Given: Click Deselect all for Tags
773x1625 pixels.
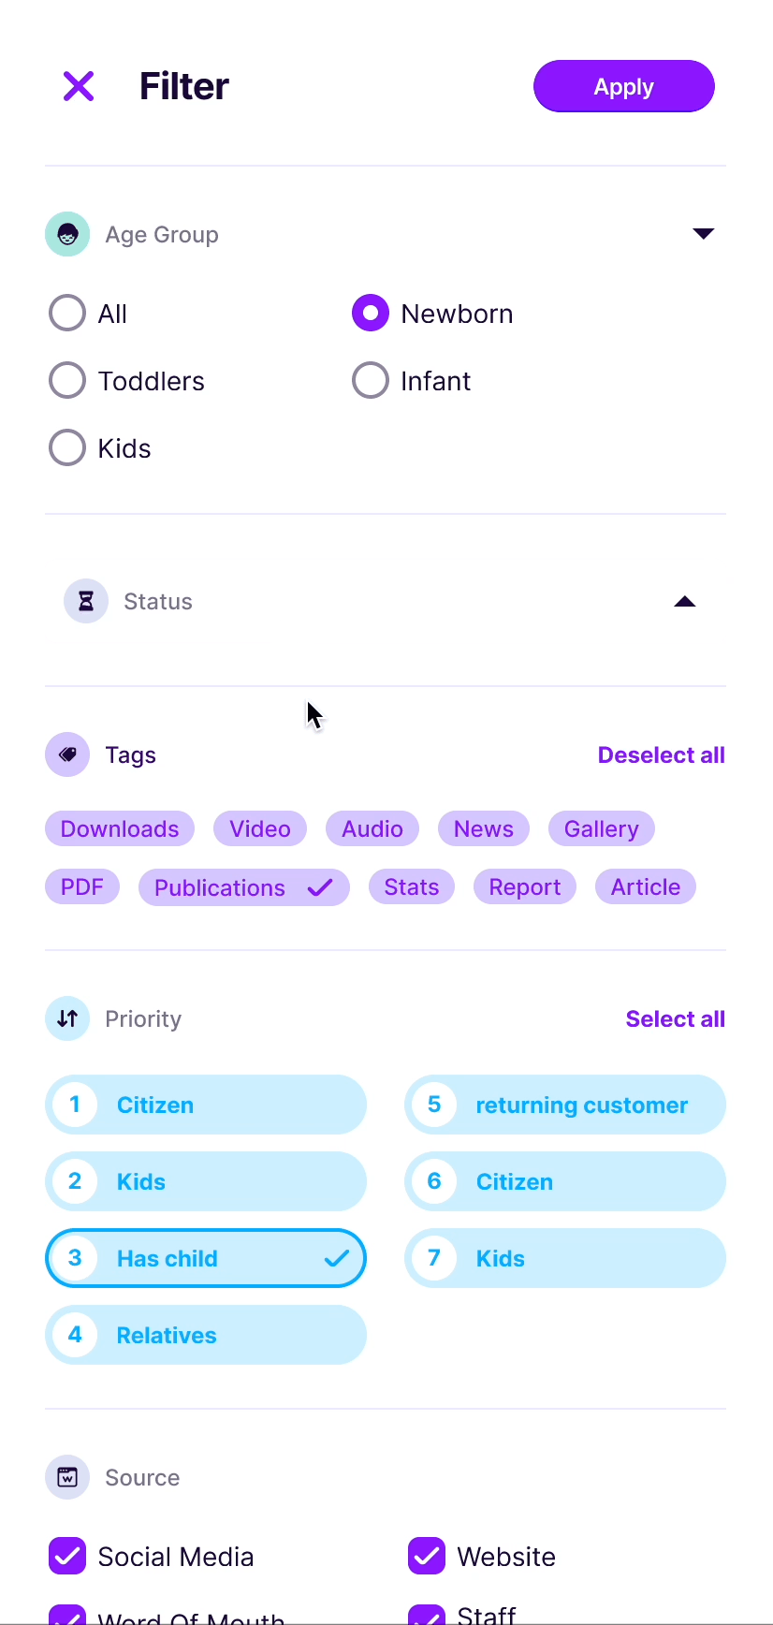Looking at the screenshot, I should pyautogui.click(x=661, y=754).
